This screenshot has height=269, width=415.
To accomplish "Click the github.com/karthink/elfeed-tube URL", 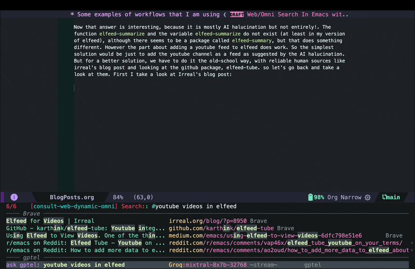I will point(222,228).
